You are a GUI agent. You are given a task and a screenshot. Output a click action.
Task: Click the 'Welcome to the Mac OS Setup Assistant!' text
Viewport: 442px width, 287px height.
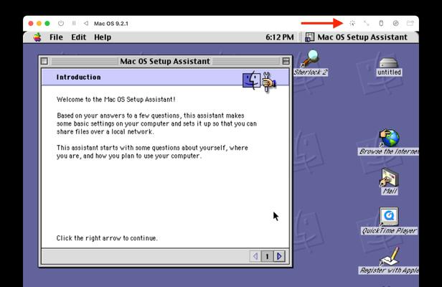tap(116, 99)
